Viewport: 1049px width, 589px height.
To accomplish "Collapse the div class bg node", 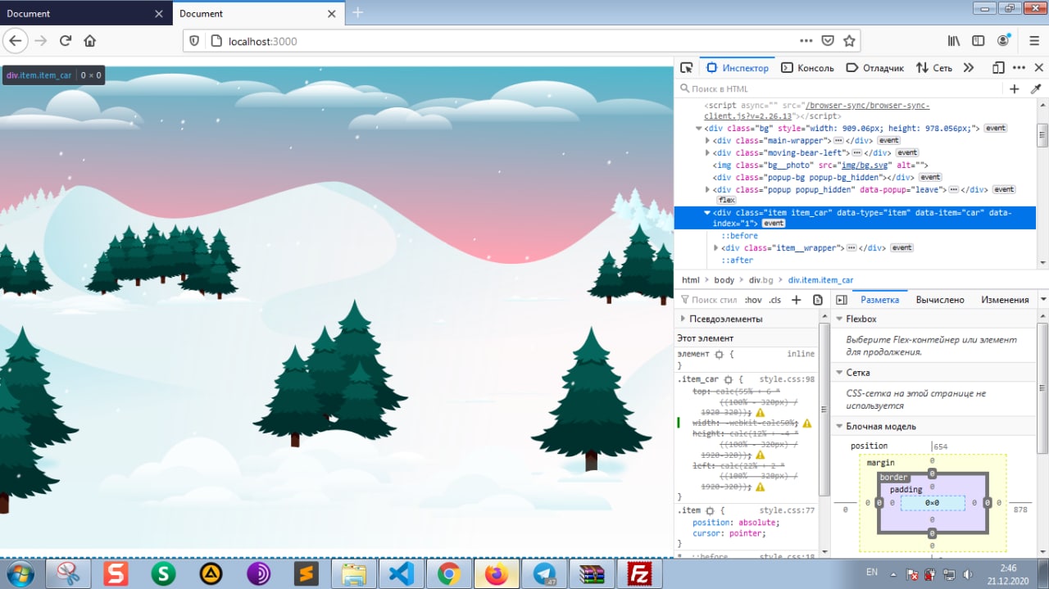I will point(699,129).
